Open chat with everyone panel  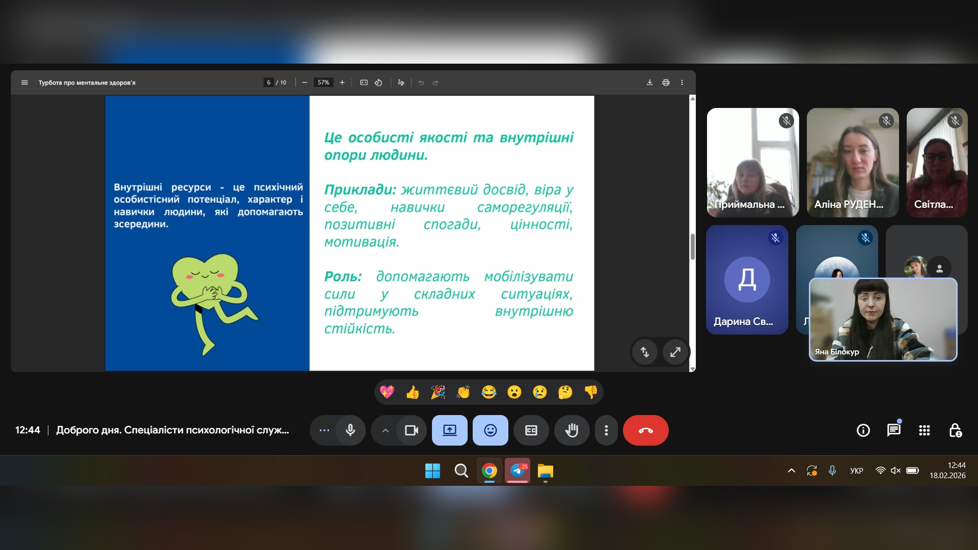coord(893,430)
